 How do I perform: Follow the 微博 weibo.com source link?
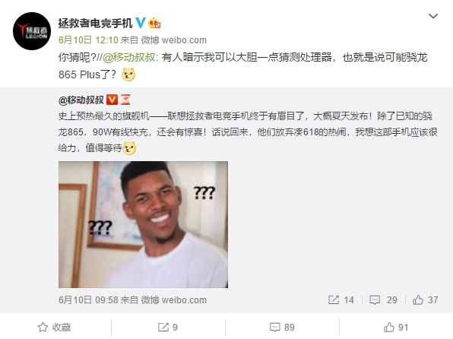click(174, 40)
